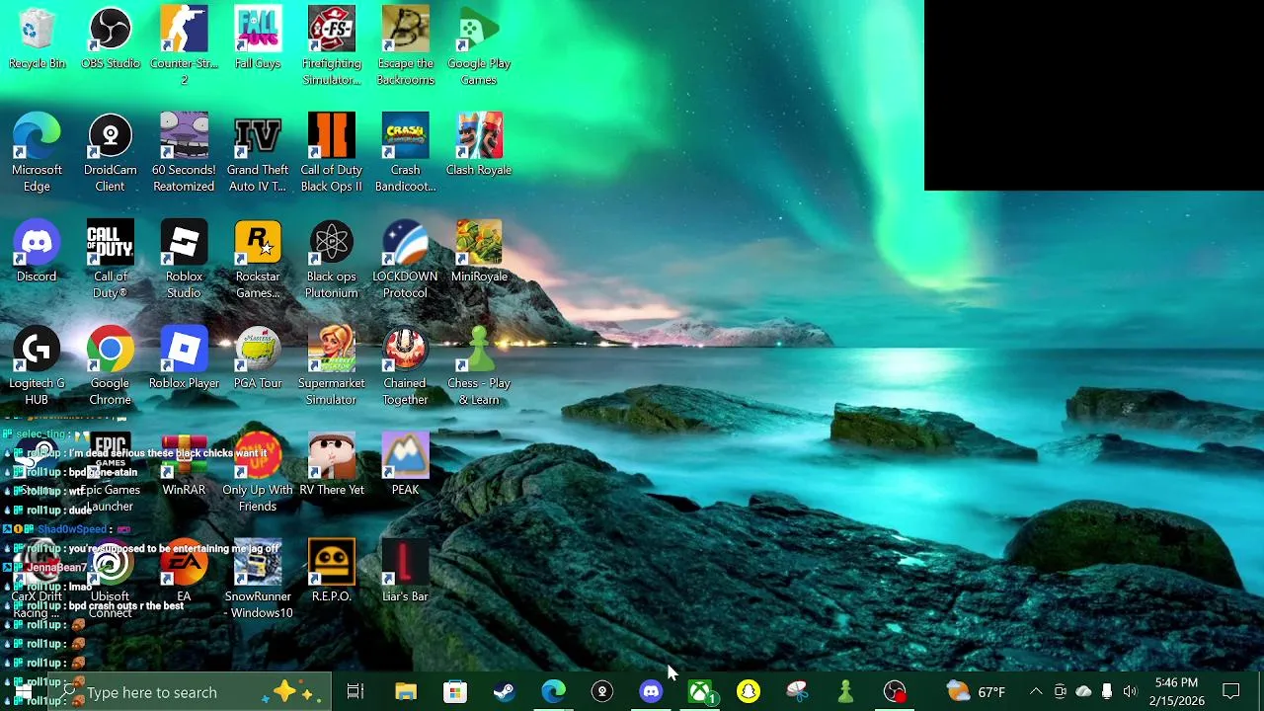Image resolution: width=1264 pixels, height=711 pixels.
Task: Open Task View from the taskbar
Action: [x=355, y=692]
